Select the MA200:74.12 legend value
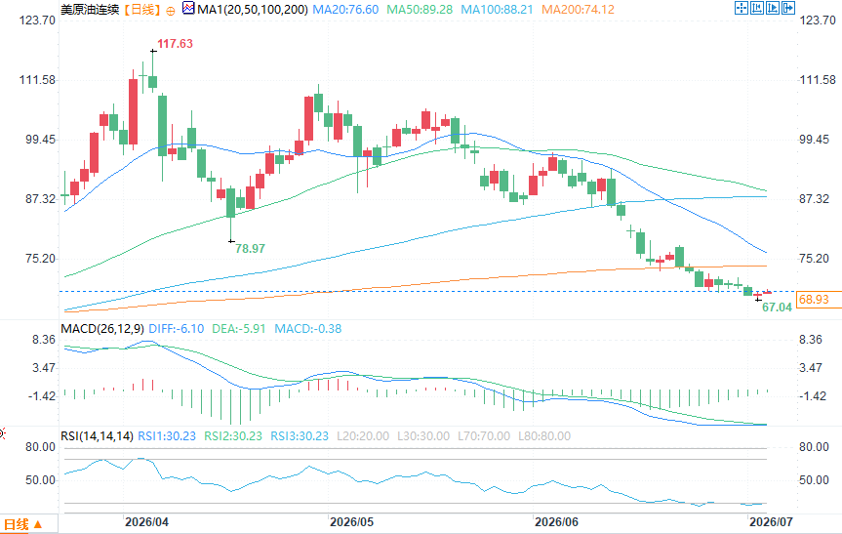Screen dimensions: 842x534 coord(578,10)
